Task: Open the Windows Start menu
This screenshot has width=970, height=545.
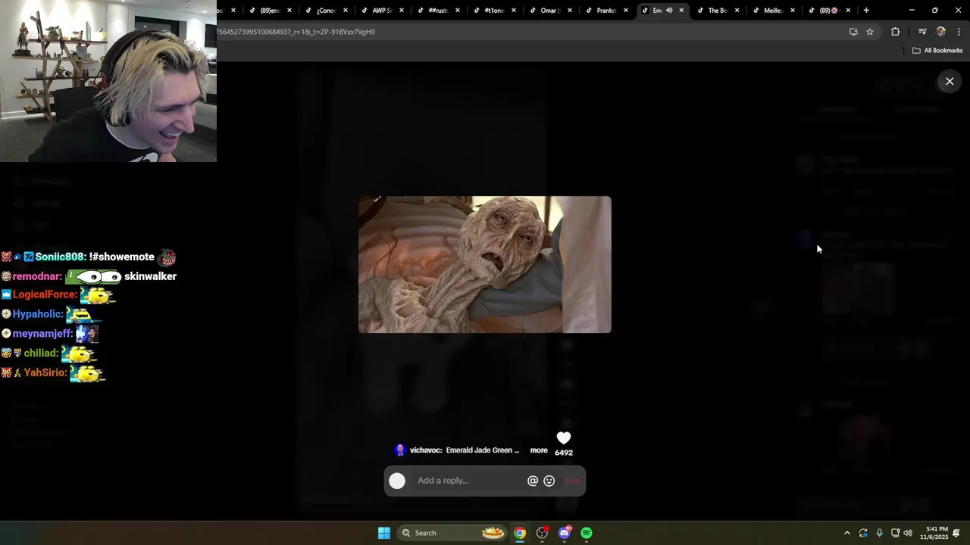Action: click(384, 533)
